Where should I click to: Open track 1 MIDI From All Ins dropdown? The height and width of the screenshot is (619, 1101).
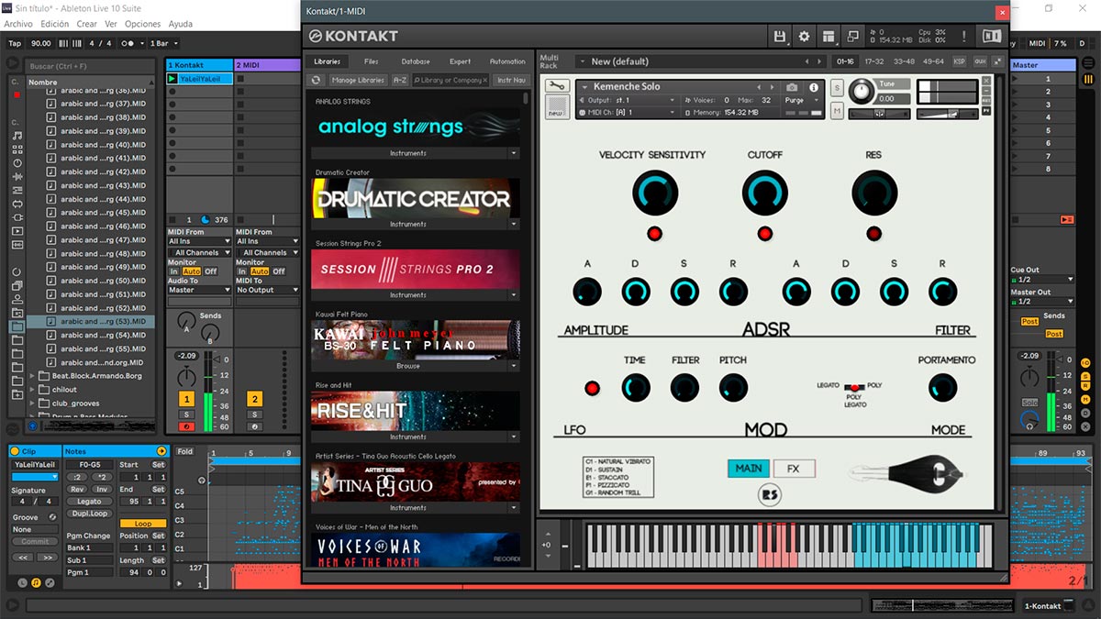pos(200,241)
